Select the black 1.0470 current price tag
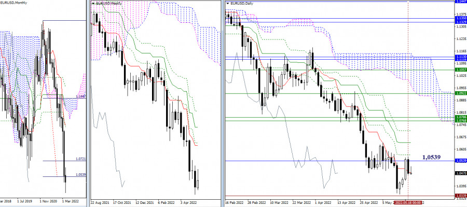 (460, 173)
